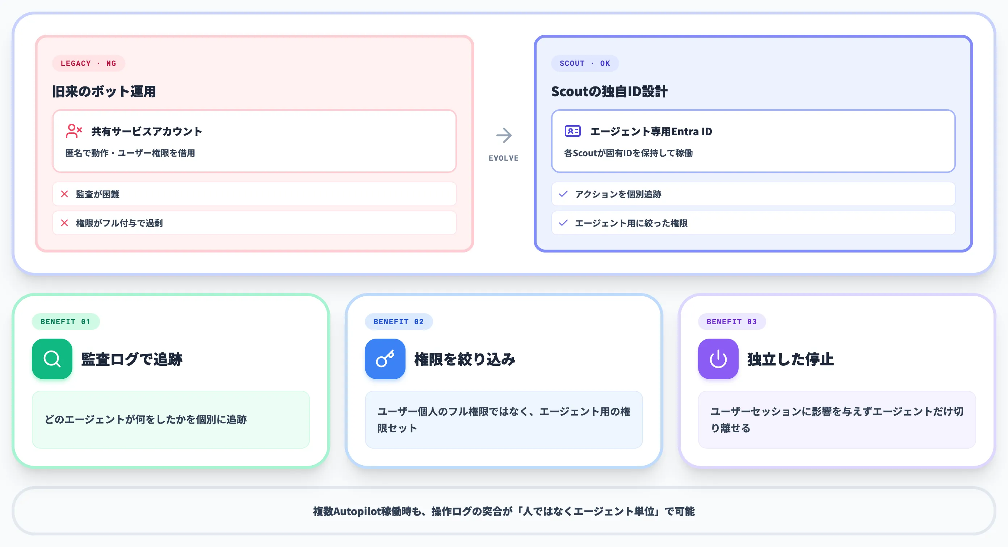Viewport: 1008px width, 547px height.
Task: Click the heading 旧来のボット運用
Action: pyautogui.click(x=104, y=92)
